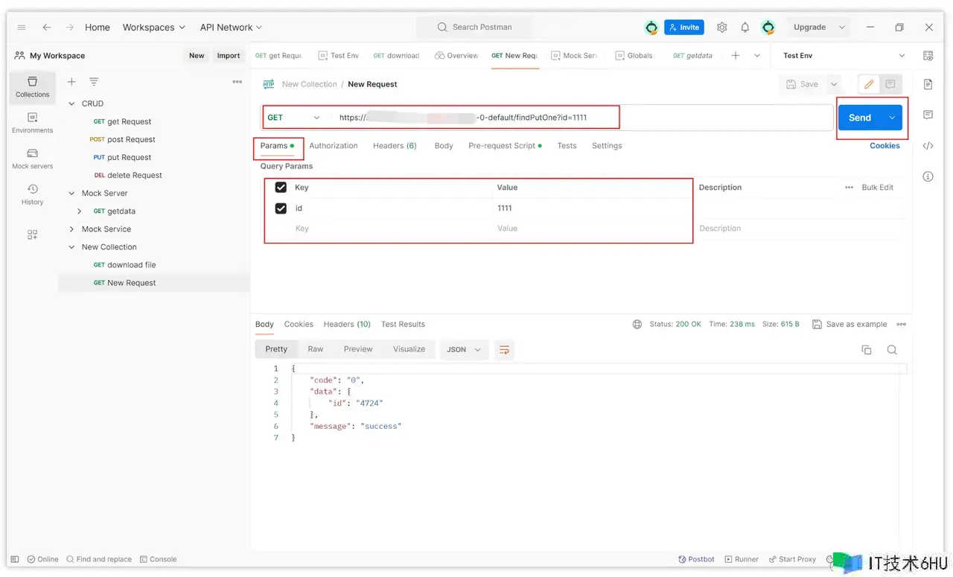Search within the response body

(x=892, y=350)
